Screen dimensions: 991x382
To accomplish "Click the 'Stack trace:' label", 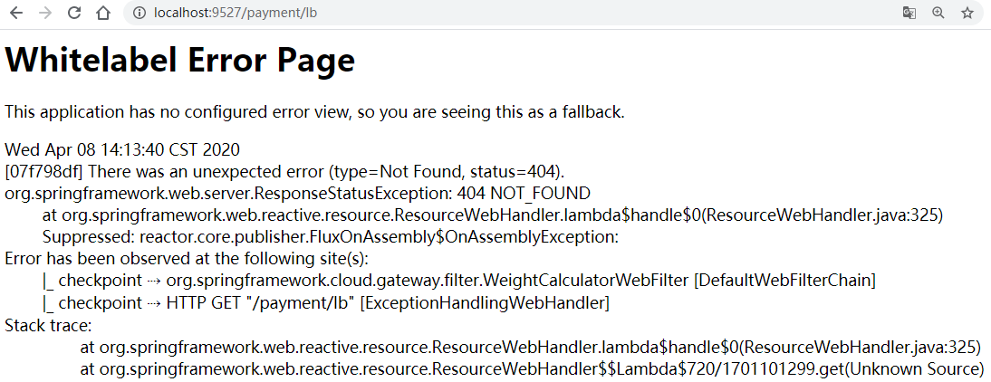I will pyautogui.click(x=49, y=326).
